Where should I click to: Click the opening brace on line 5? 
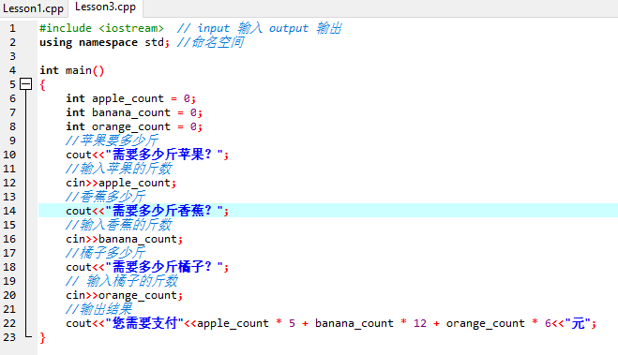[42, 84]
